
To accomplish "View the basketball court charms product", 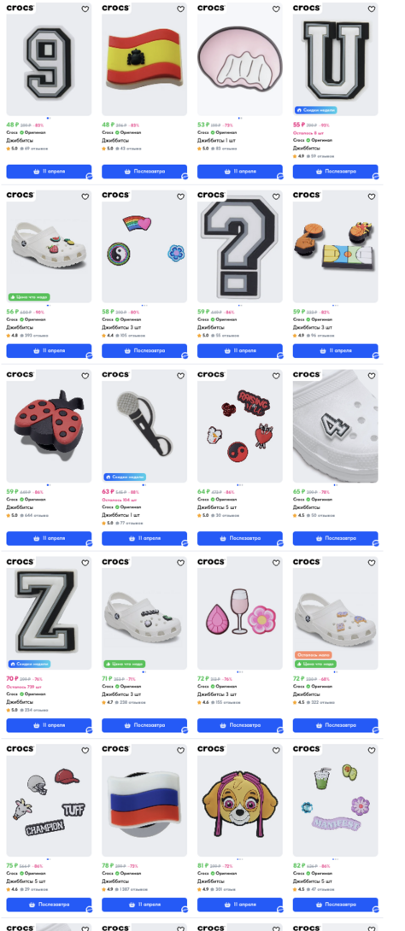I will [335, 246].
